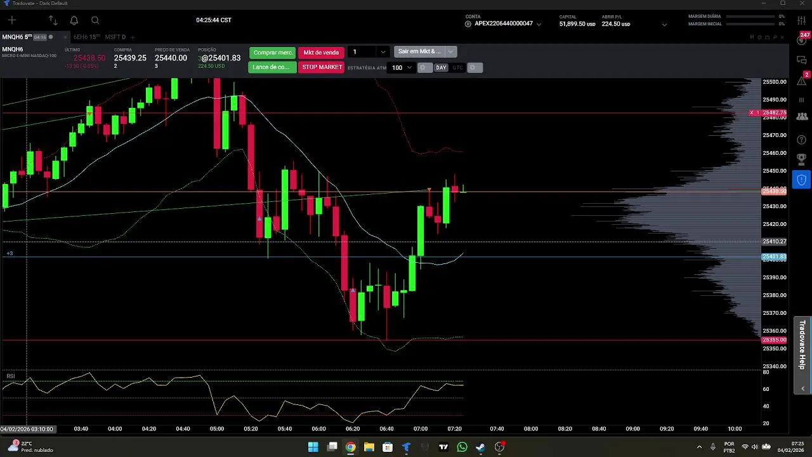The height and width of the screenshot is (457, 812).
Task: Click the Windows Start button
Action: (x=313, y=447)
